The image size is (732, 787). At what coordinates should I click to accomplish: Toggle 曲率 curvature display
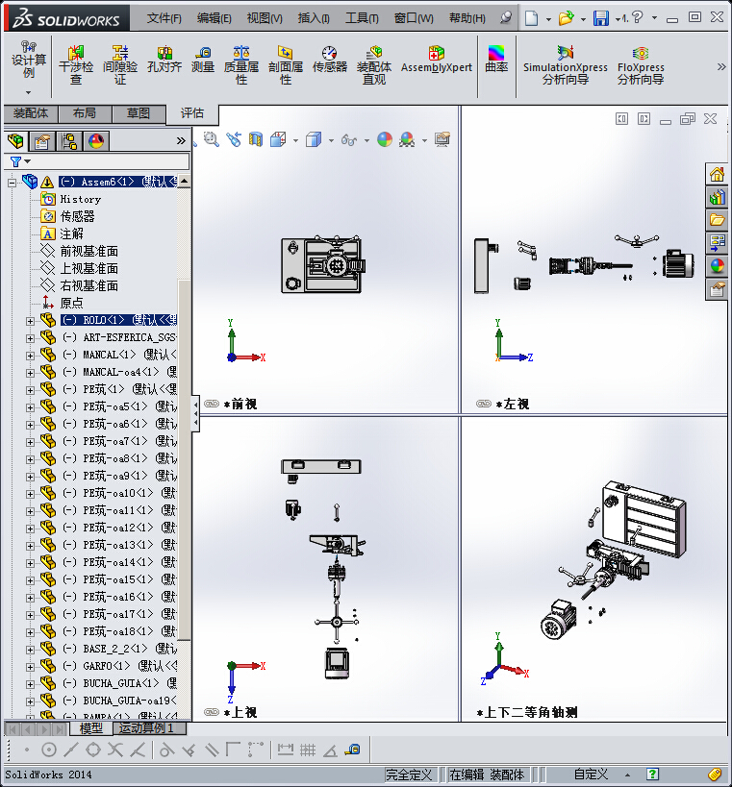point(496,60)
